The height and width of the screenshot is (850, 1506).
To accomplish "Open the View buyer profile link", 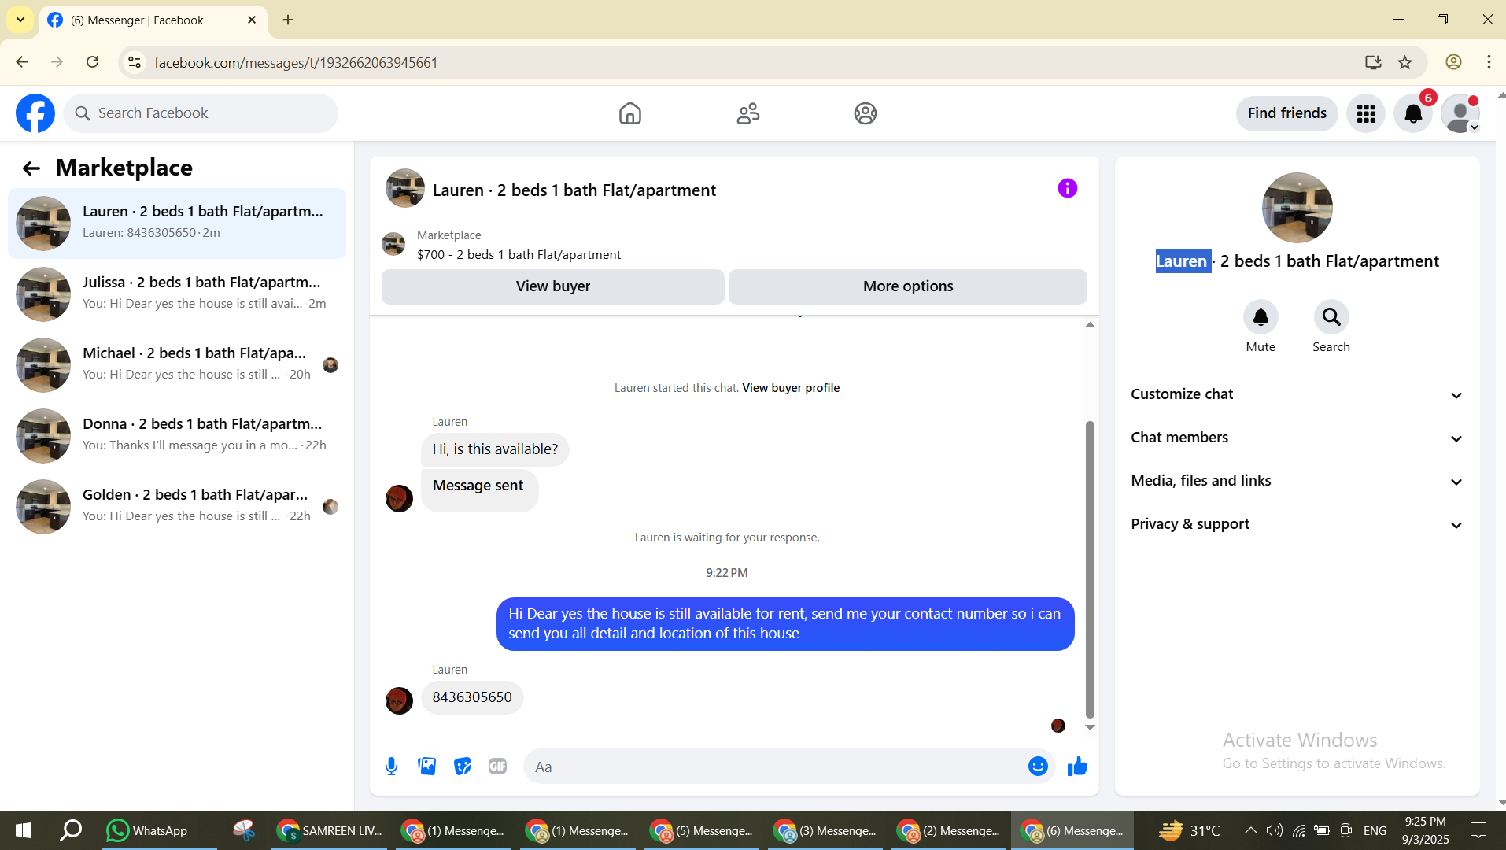I will (x=791, y=388).
